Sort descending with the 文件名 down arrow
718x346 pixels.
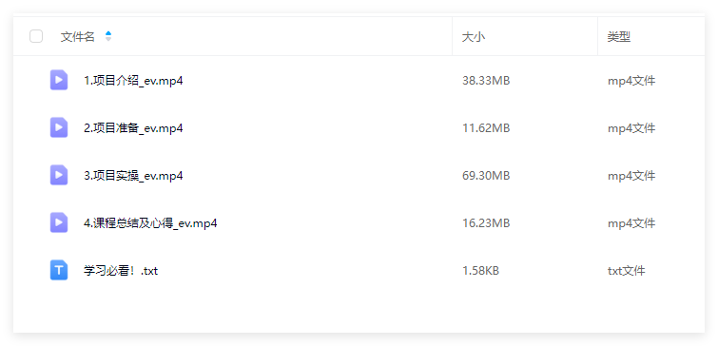(x=108, y=39)
